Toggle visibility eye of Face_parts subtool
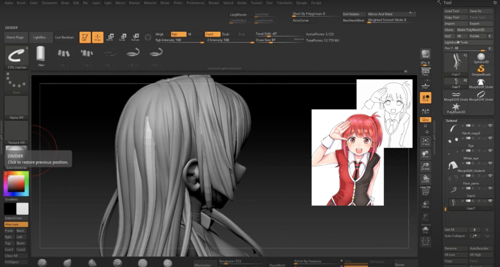The width and height of the screenshot is (500, 267). tap(490, 176)
